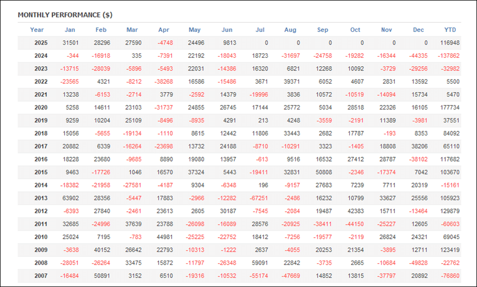Click December 2008 value -49828

point(418,263)
